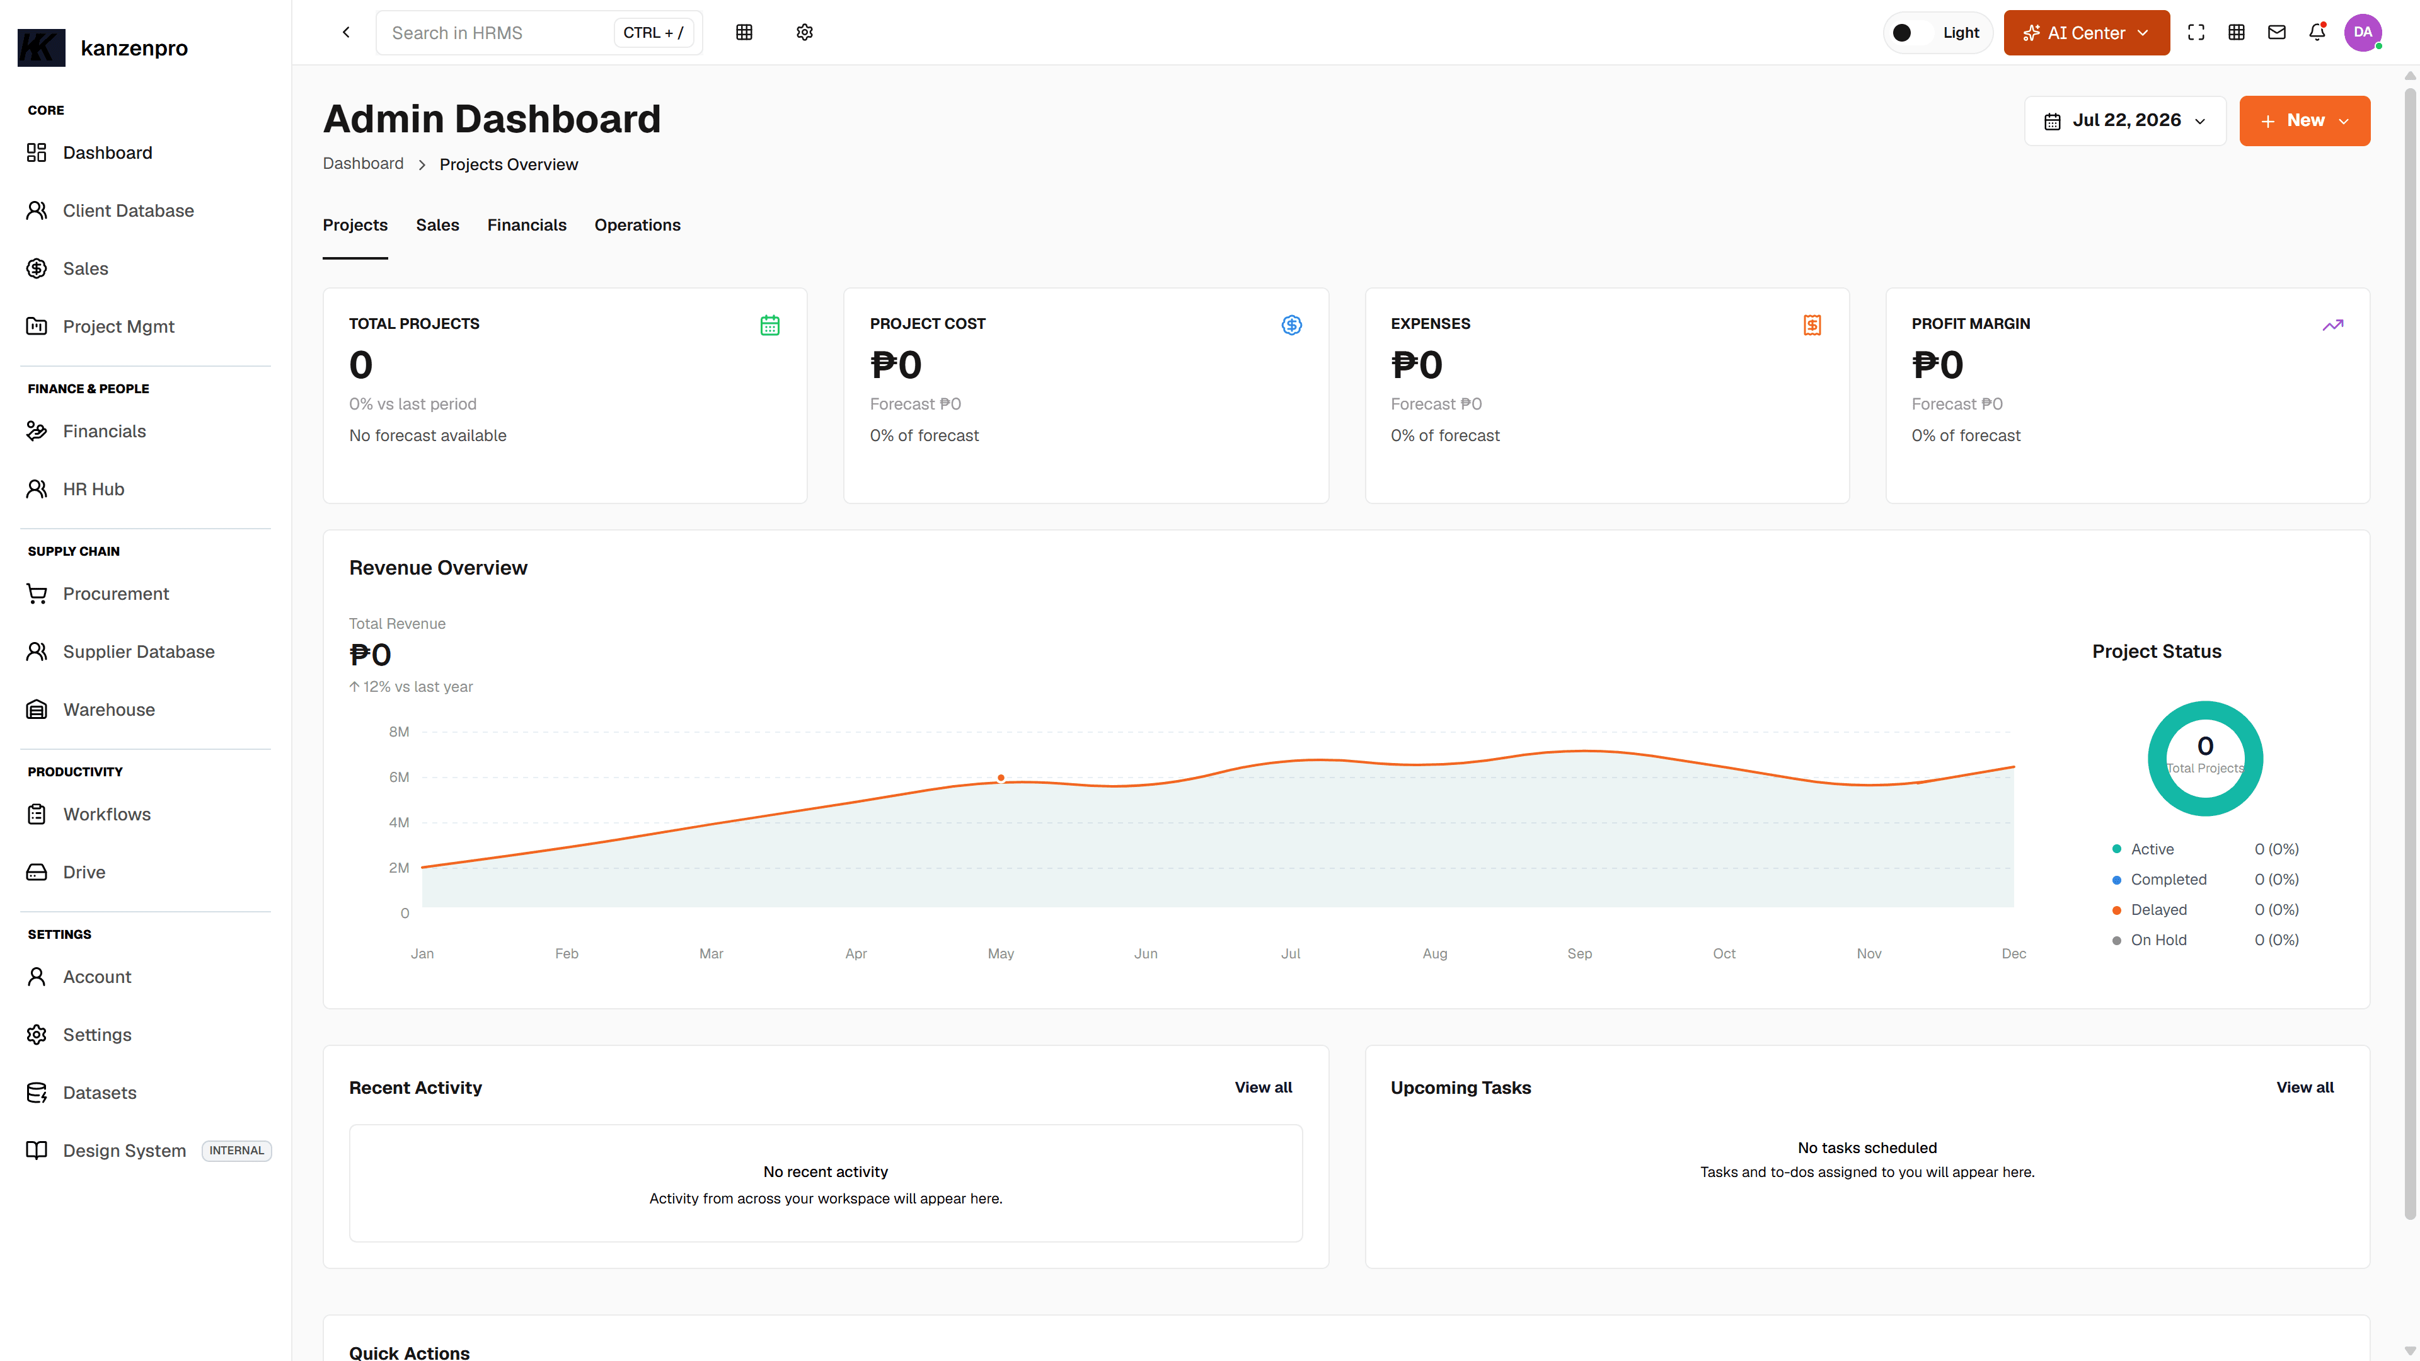Click the Total Projects calendar icon

[769, 325]
